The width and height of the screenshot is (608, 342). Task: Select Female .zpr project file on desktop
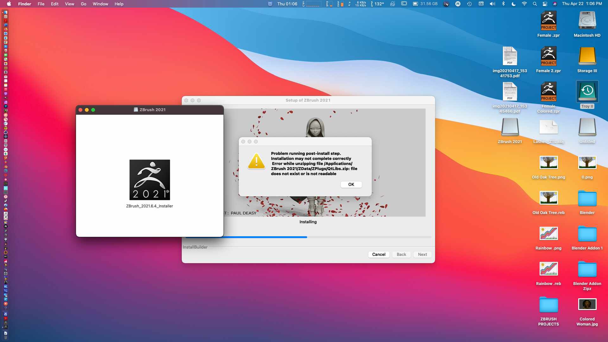pos(548,21)
